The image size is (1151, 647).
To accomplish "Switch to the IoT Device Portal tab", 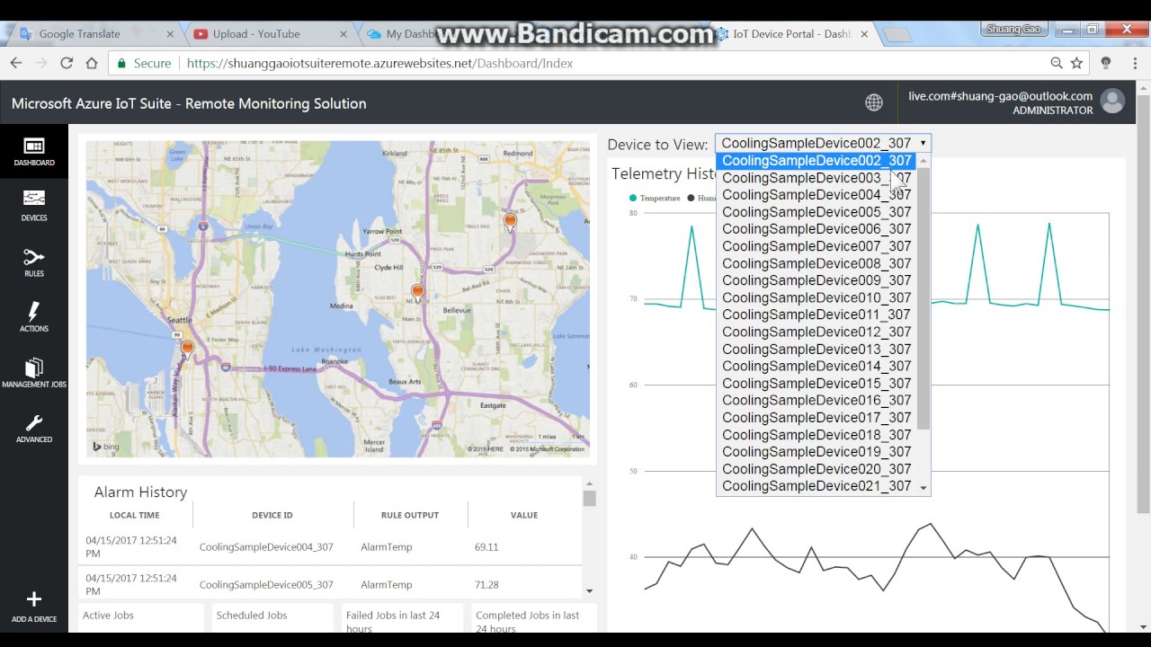I will pyautogui.click(x=791, y=34).
